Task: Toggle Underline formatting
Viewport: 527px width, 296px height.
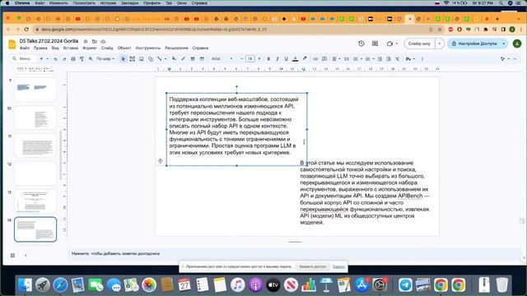Action: click(286, 58)
